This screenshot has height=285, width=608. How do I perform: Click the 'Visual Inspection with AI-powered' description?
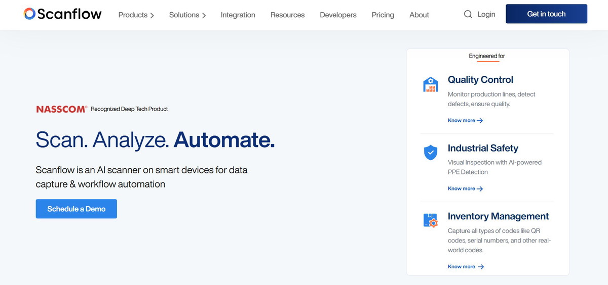coord(495,167)
